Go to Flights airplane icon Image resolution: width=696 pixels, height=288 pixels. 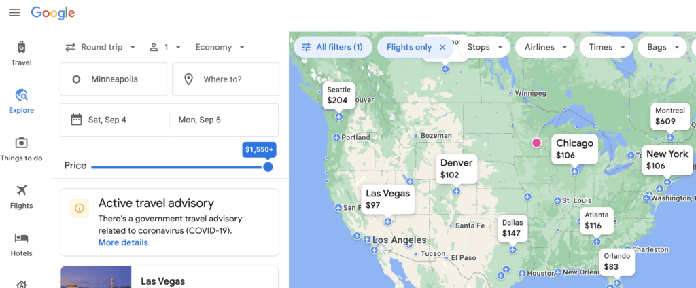point(21,190)
